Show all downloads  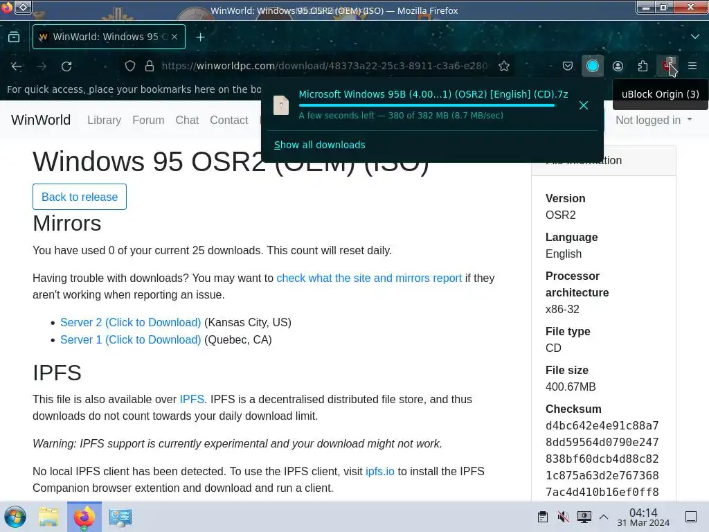click(x=320, y=145)
